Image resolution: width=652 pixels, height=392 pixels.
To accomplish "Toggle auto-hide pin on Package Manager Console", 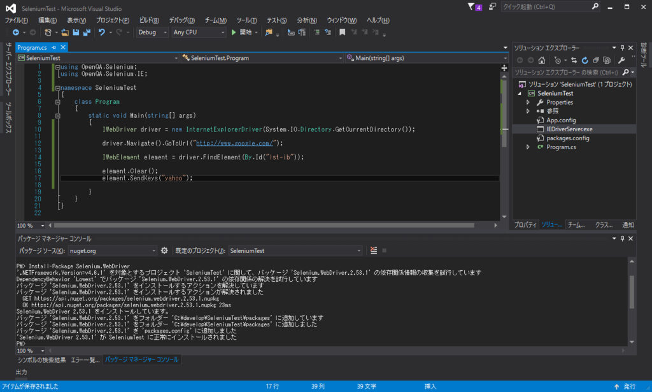I will click(x=622, y=238).
